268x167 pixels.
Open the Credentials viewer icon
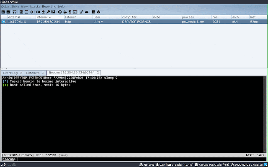point(38,12)
